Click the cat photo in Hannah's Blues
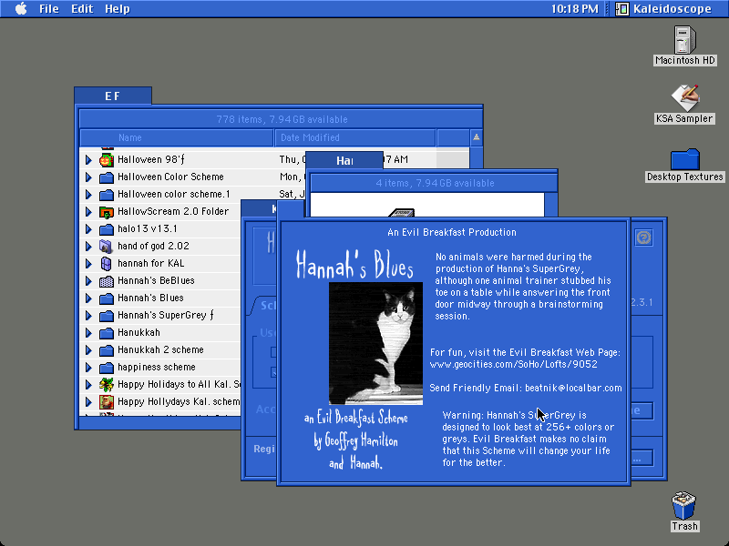Viewport: 729px width, 546px height. coord(375,343)
